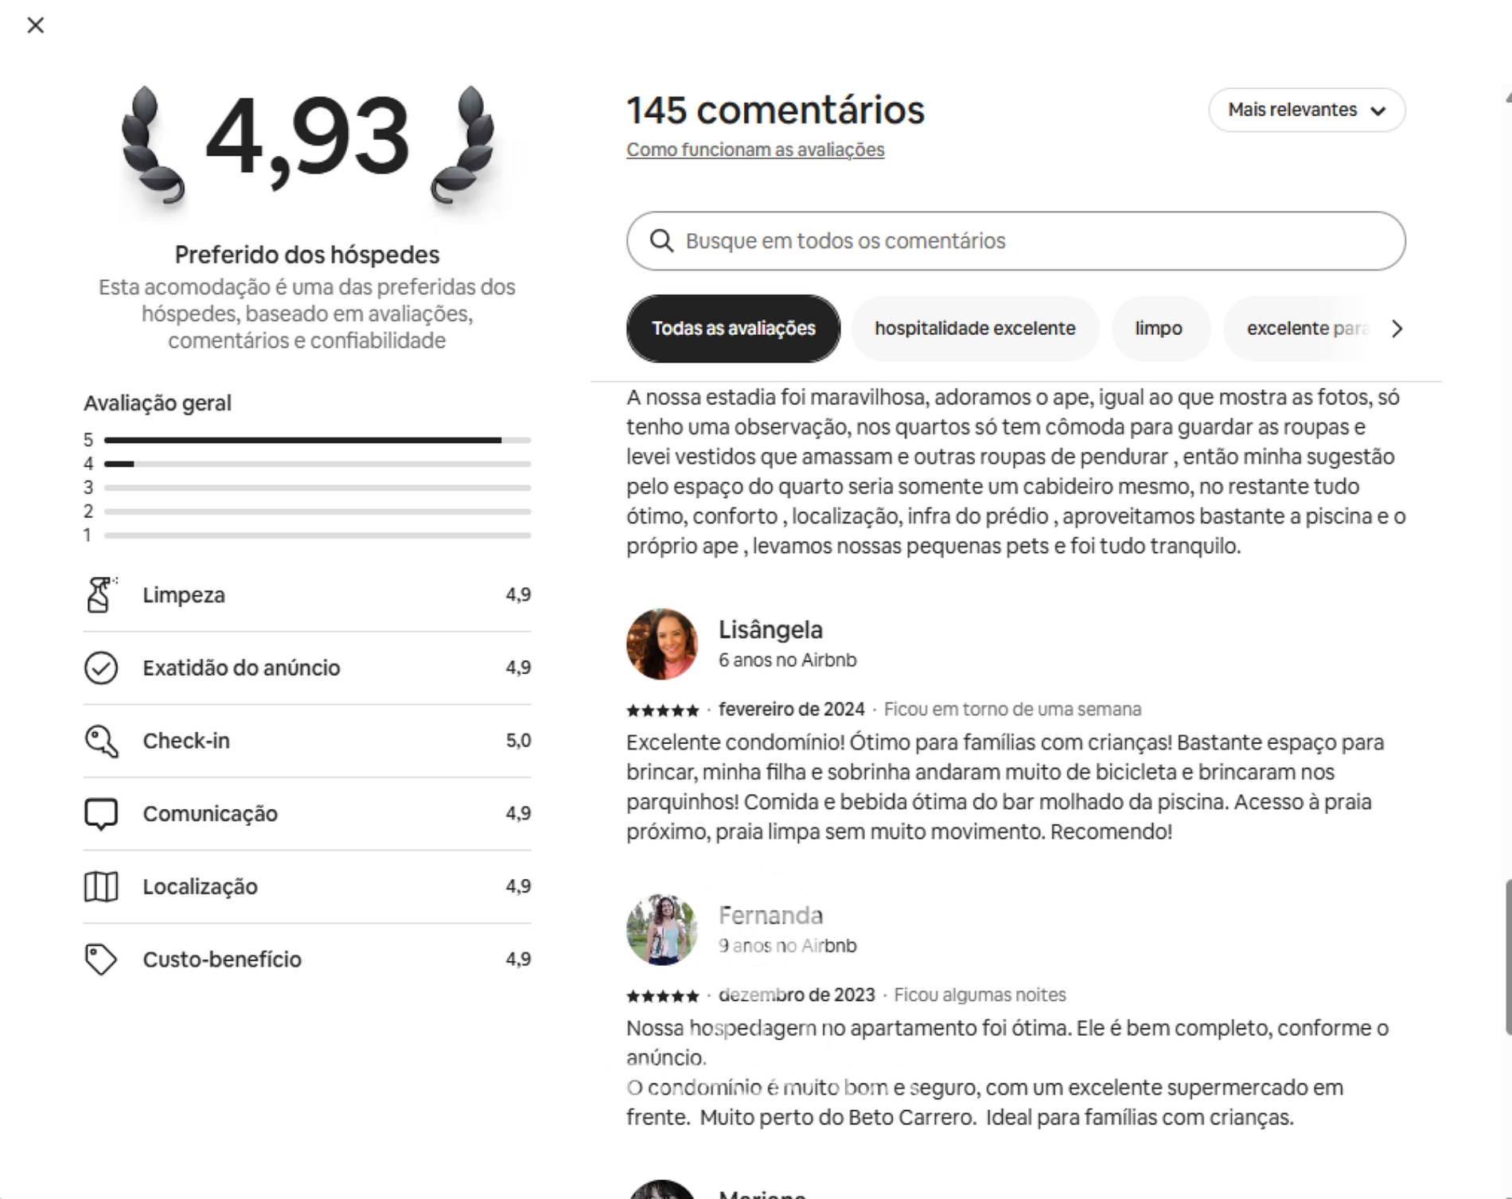The image size is (1512, 1199).
Task: Click the Custo-benefício price tag icon
Action: pyautogui.click(x=101, y=960)
